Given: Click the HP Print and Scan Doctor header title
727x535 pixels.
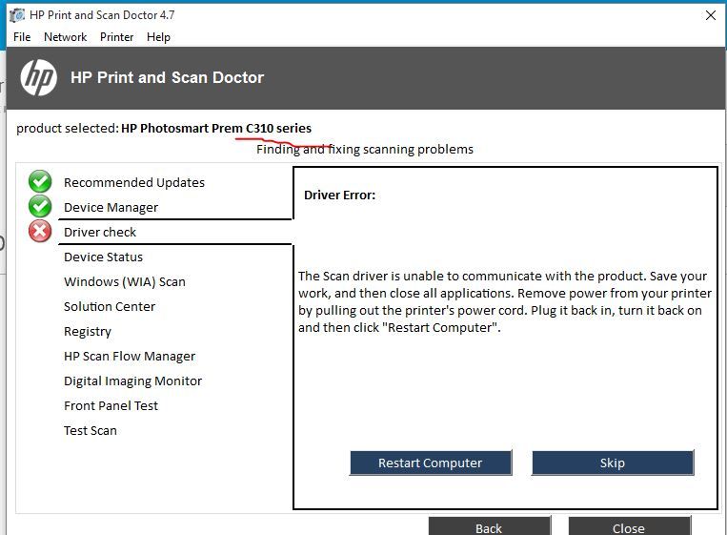Looking at the screenshot, I should [167, 77].
